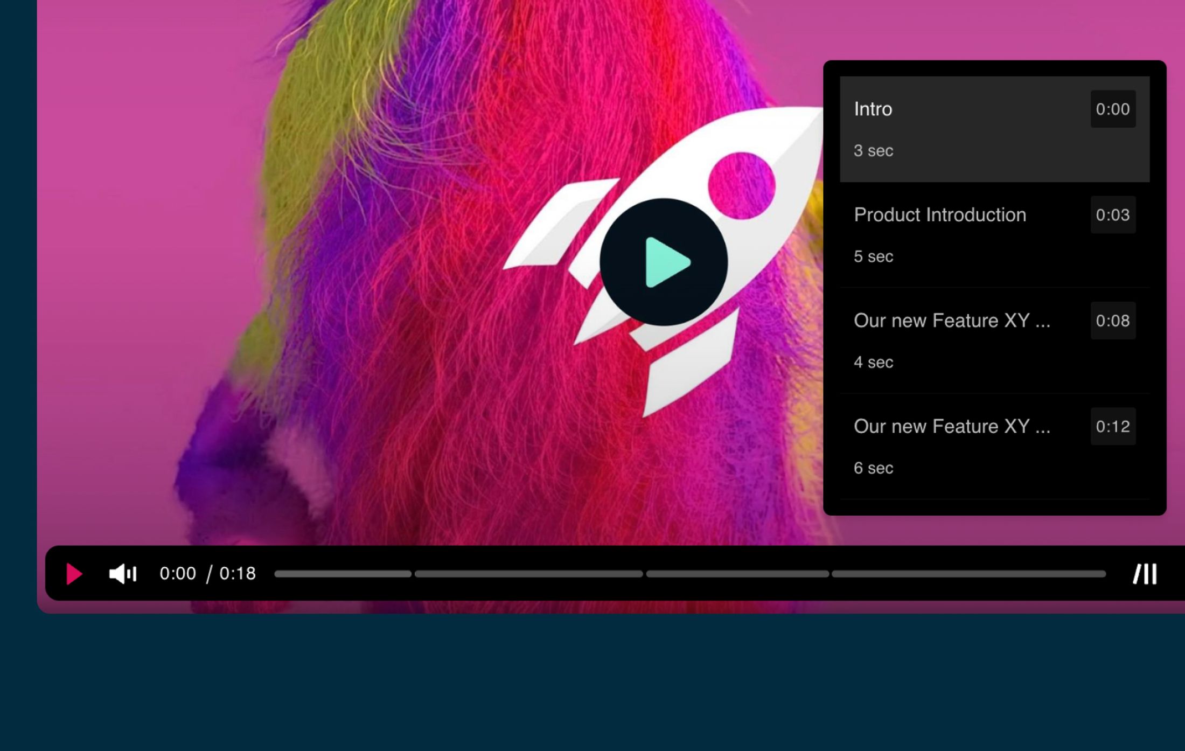1185x751 pixels.
Task: Click the pink play icon in the control bar
Action: coord(74,573)
